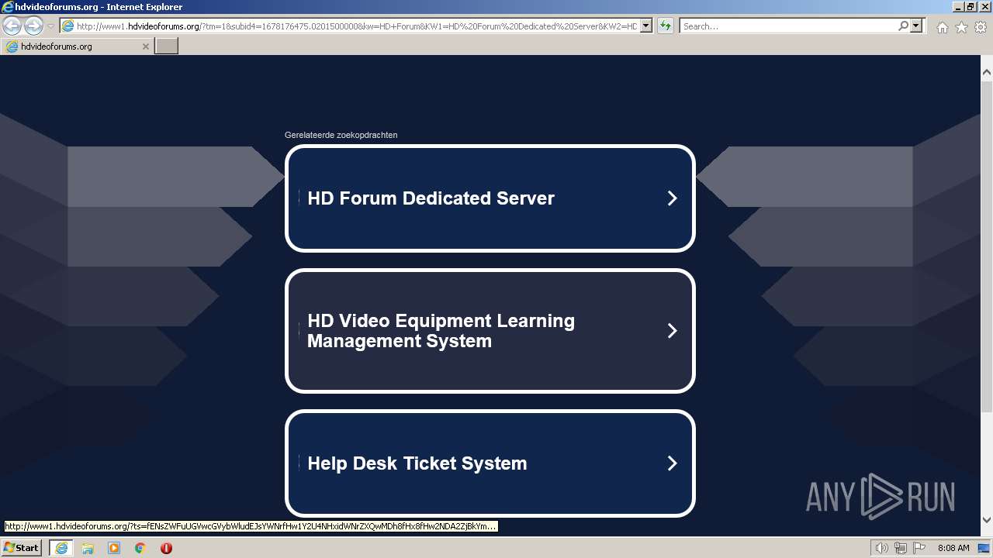Click the scrollbar up arrow
Viewport: 993px width, 558px height.
(987, 72)
